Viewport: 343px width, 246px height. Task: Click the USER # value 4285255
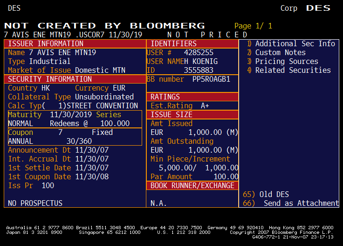coord(199,53)
